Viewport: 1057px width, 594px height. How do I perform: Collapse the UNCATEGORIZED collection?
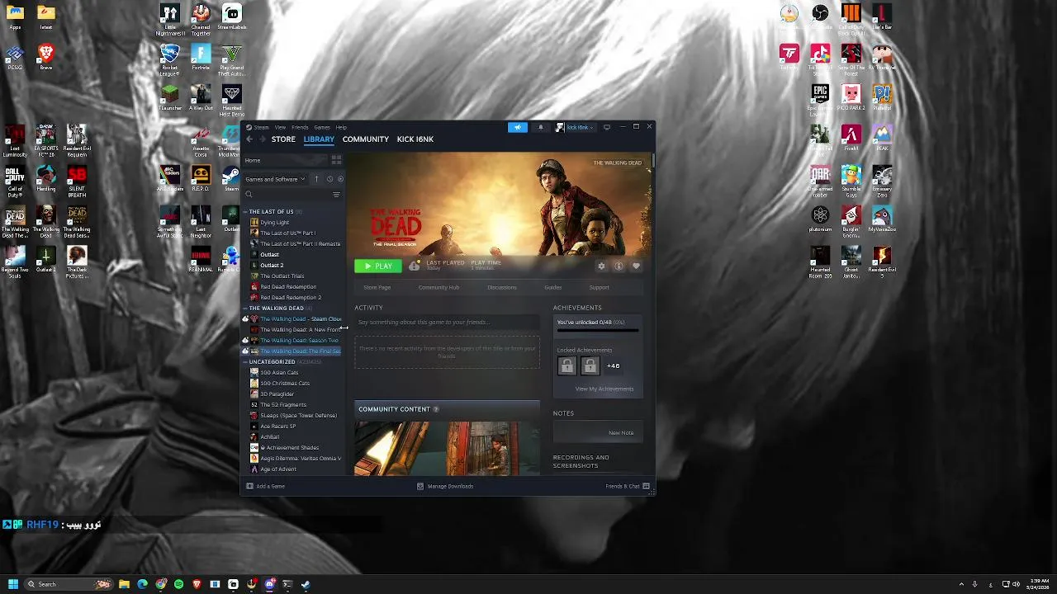[245, 362]
